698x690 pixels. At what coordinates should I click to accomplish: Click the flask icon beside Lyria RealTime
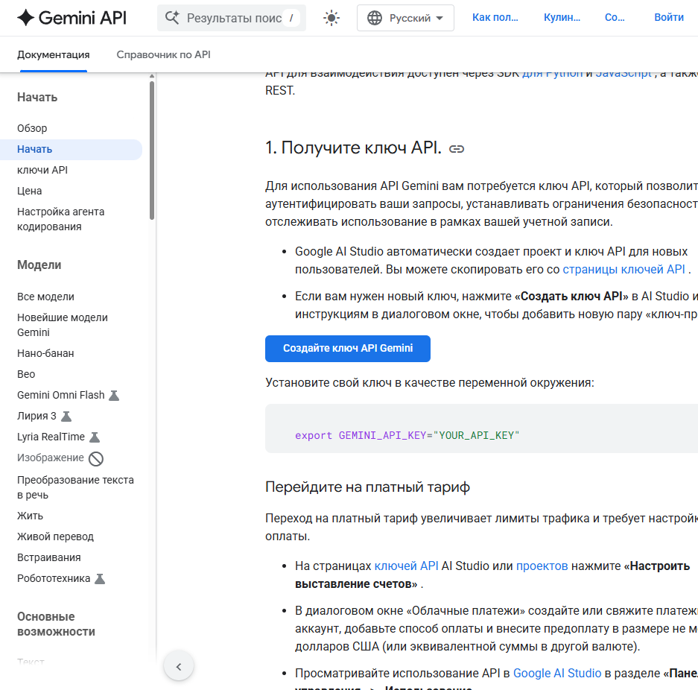pos(95,437)
